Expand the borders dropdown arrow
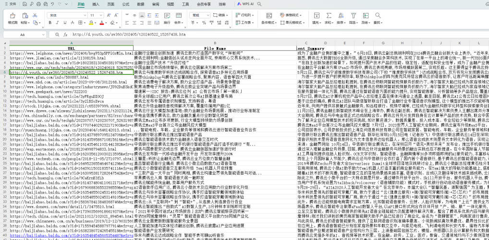Image resolution: width=489 pixels, height=240 pixels. point(85,23)
